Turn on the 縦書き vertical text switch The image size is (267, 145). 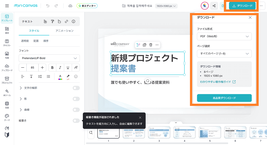pyautogui.click(x=76, y=121)
